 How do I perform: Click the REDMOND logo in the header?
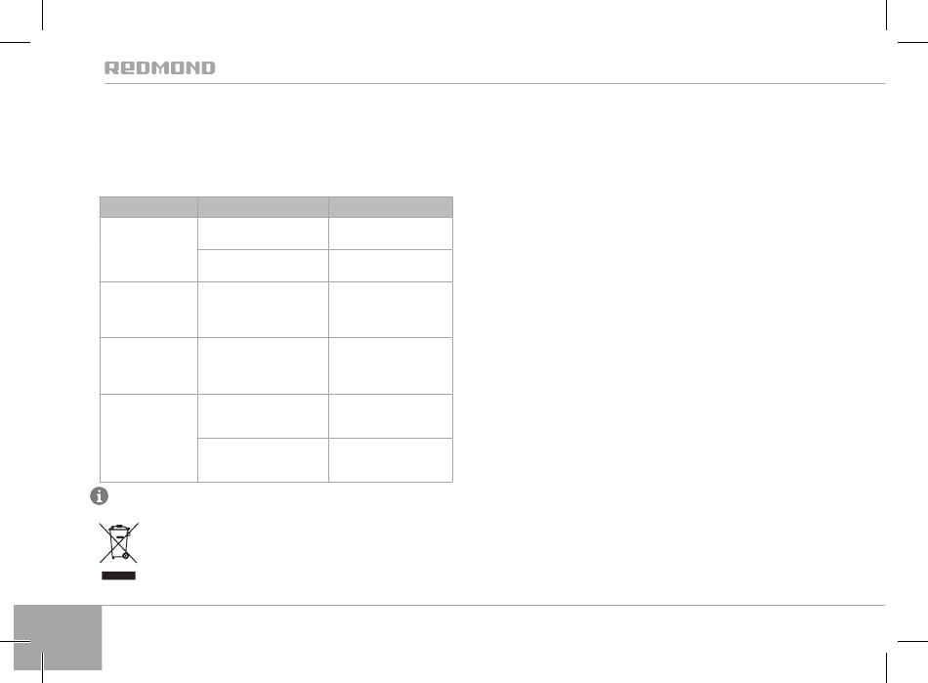click(160, 68)
